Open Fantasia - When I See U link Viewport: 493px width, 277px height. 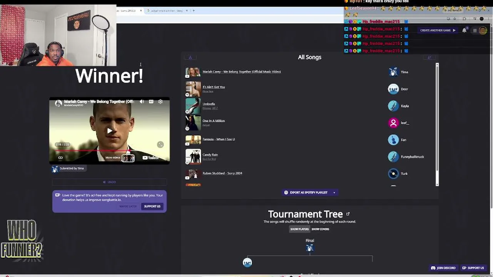click(219, 139)
